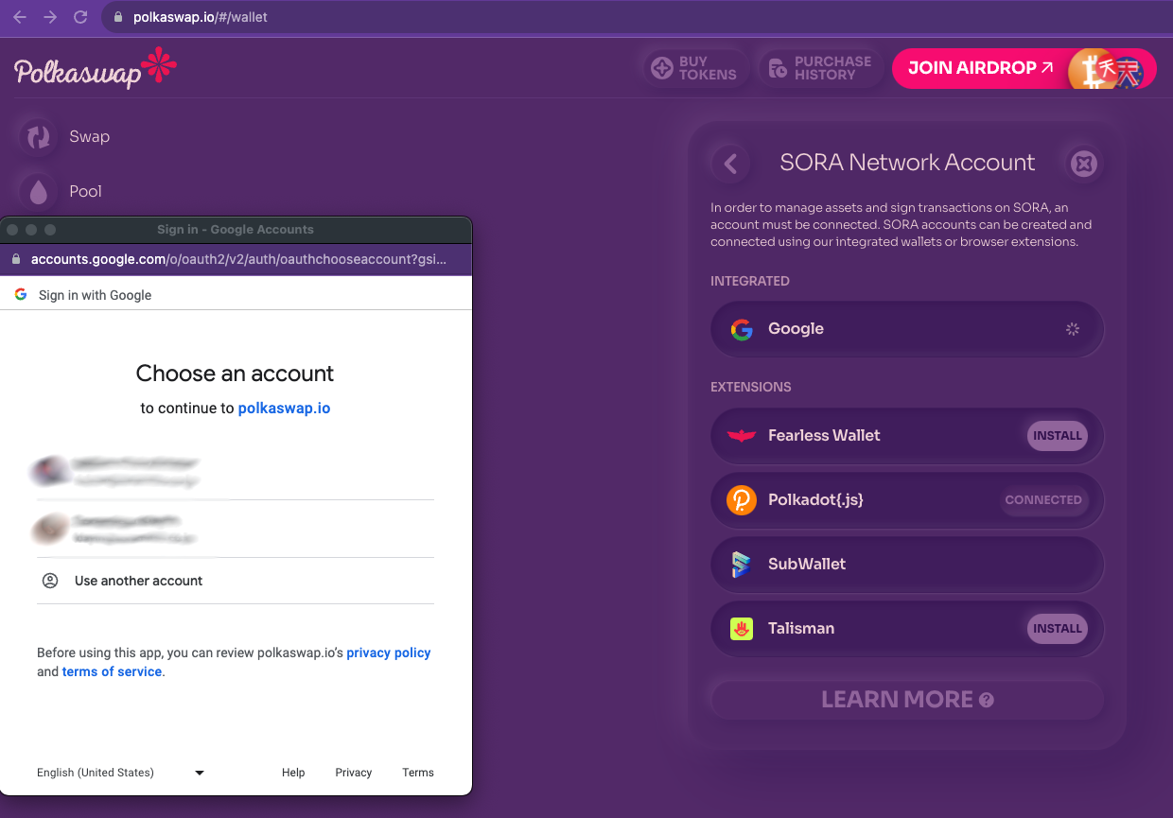This screenshot has width=1173, height=818.
Task: Open the Polkaswap logo home link
Action: click(x=96, y=69)
